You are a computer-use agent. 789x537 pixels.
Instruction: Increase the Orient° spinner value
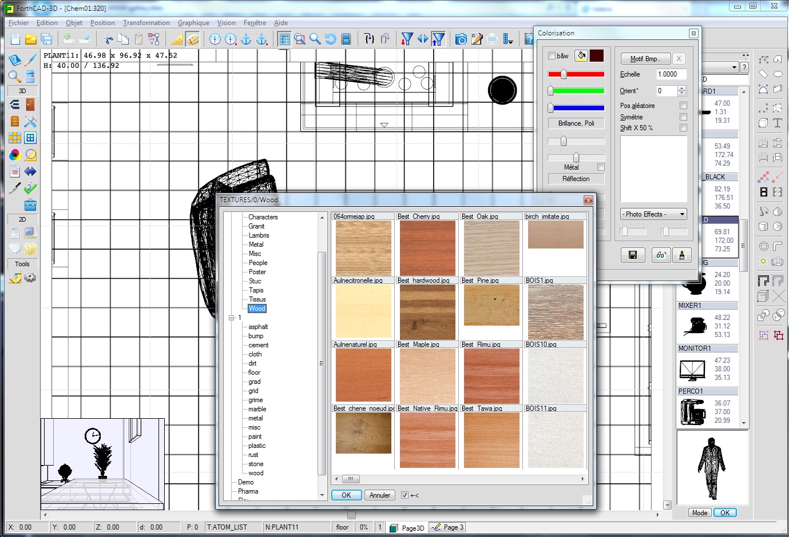tap(681, 89)
